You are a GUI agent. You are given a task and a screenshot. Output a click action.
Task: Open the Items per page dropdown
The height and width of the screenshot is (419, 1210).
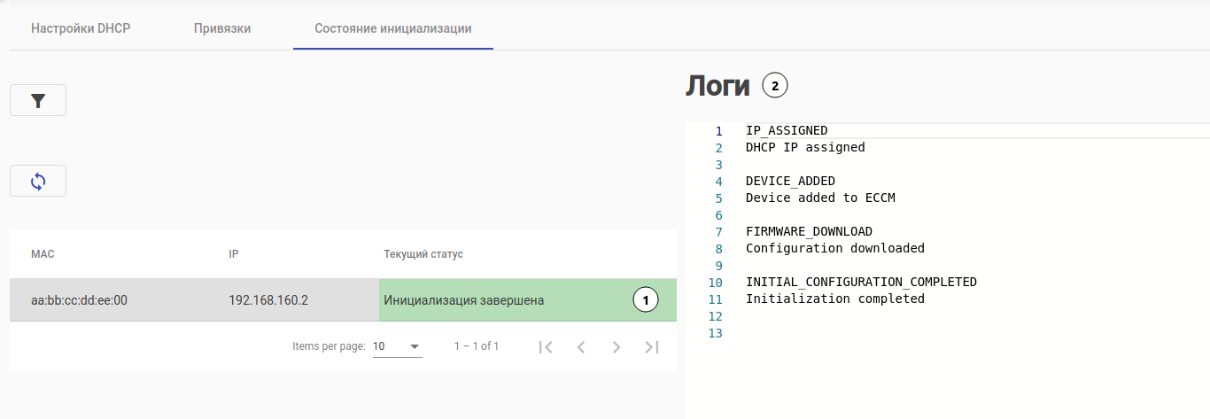coord(397,346)
